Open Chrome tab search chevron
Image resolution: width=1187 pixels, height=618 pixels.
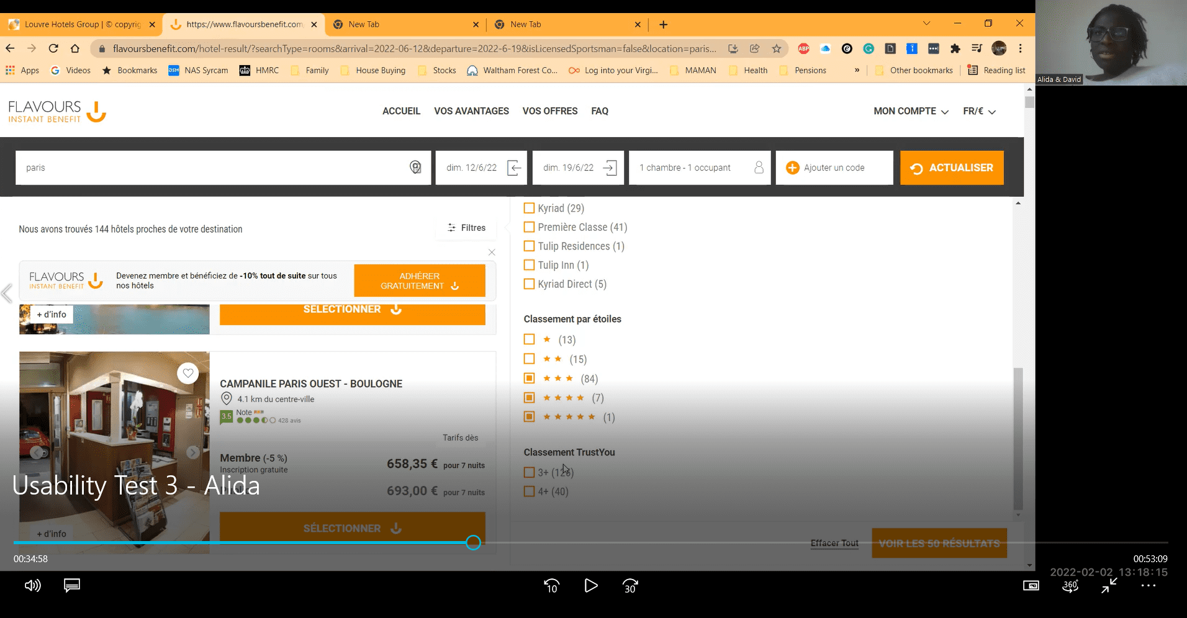click(x=926, y=24)
